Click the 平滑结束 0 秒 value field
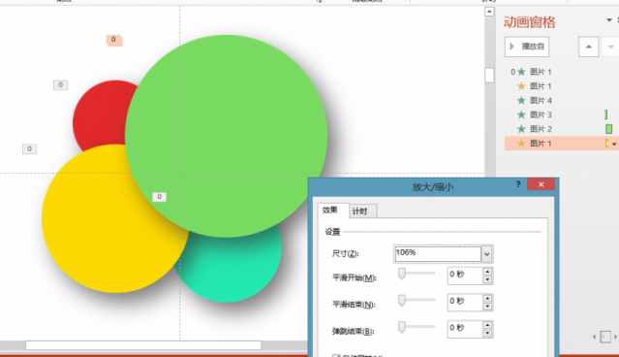The width and height of the screenshot is (619, 357). (x=465, y=303)
